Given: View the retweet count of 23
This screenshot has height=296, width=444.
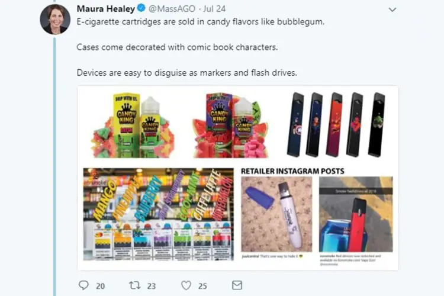Looking at the screenshot, I should click(x=151, y=286).
